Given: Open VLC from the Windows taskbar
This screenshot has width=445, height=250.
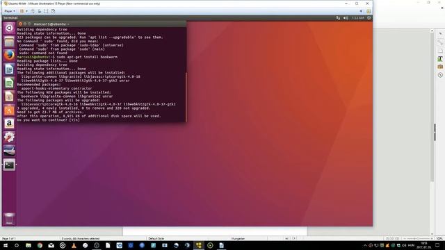Looking at the screenshot, I should coord(74,245).
